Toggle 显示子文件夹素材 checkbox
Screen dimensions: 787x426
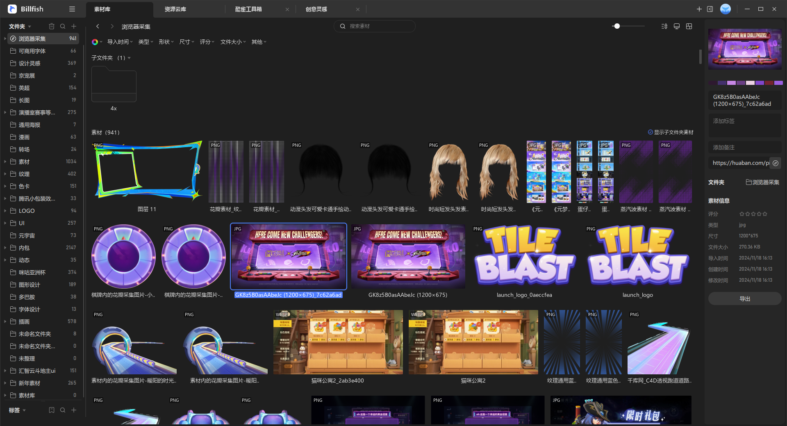pyautogui.click(x=650, y=132)
